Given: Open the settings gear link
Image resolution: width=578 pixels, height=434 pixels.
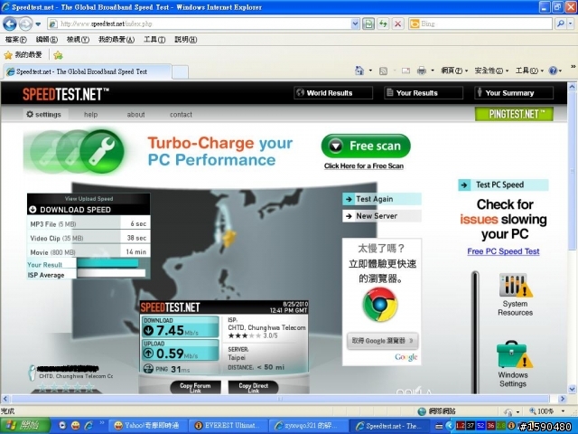Looking at the screenshot, I should [x=43, y=115].
